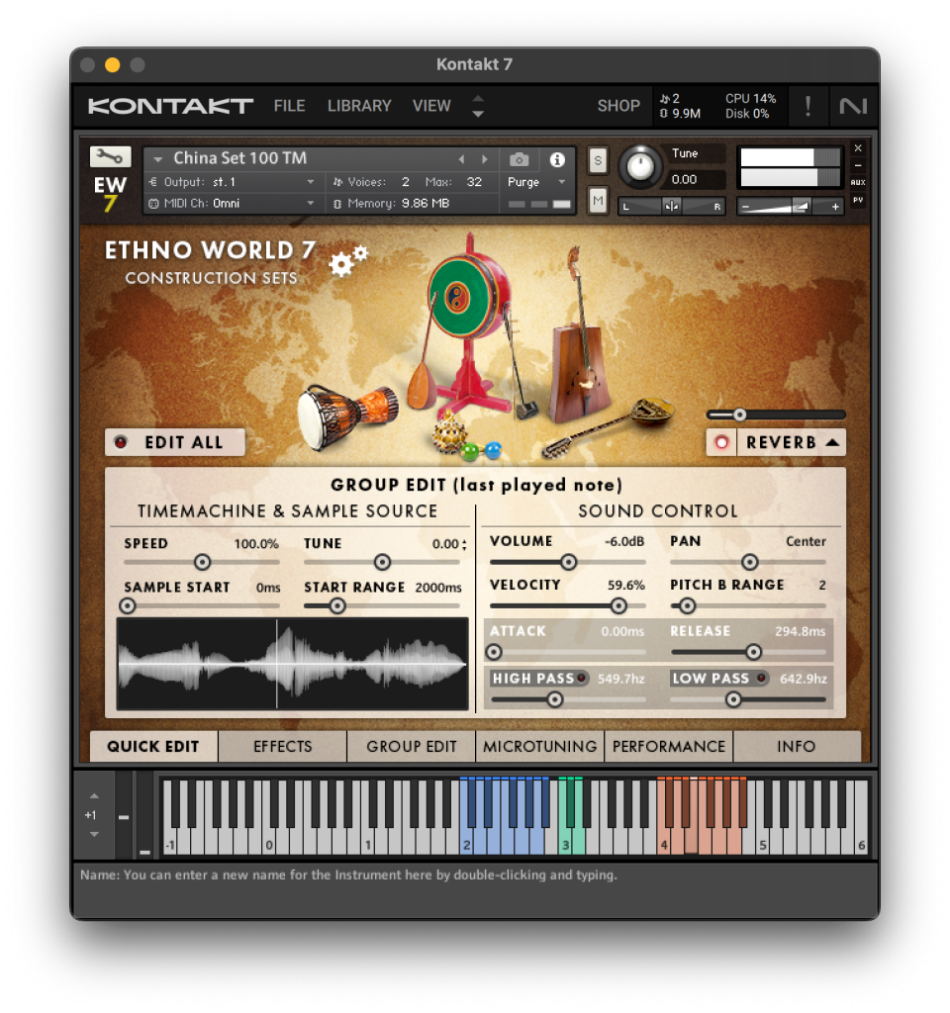Click the waveform display
This screenshot has height=1013, width=950.
pyautogui.click(x=292, y=664)
